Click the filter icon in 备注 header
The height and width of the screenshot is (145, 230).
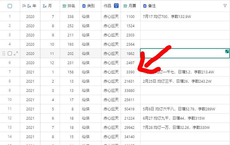(225, 6)
